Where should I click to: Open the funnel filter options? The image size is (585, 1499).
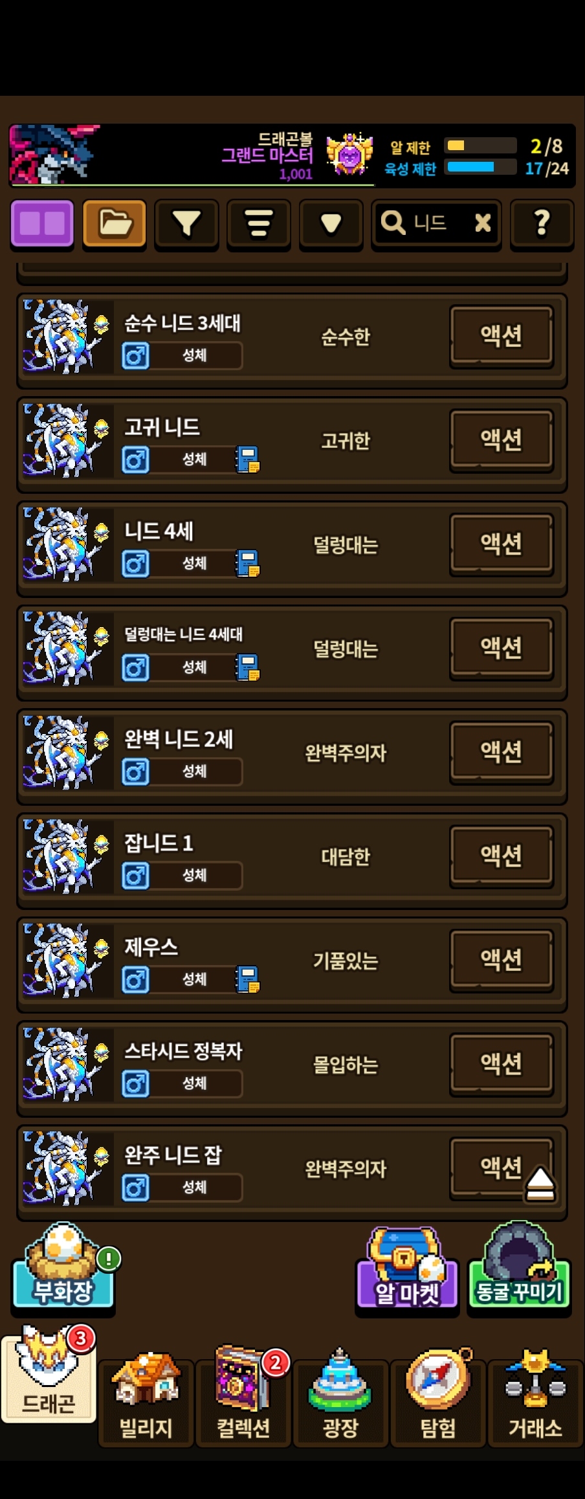click(186, 224)
